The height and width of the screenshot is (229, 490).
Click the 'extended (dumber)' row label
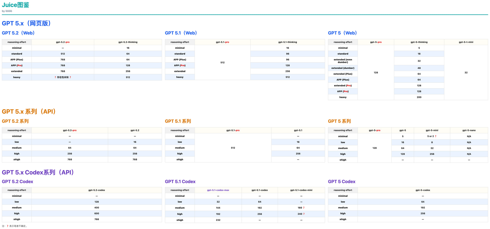tap(343, 68)
